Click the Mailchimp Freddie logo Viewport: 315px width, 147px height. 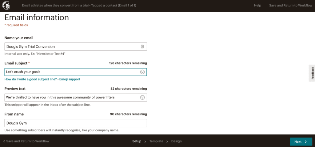point(6,6)
